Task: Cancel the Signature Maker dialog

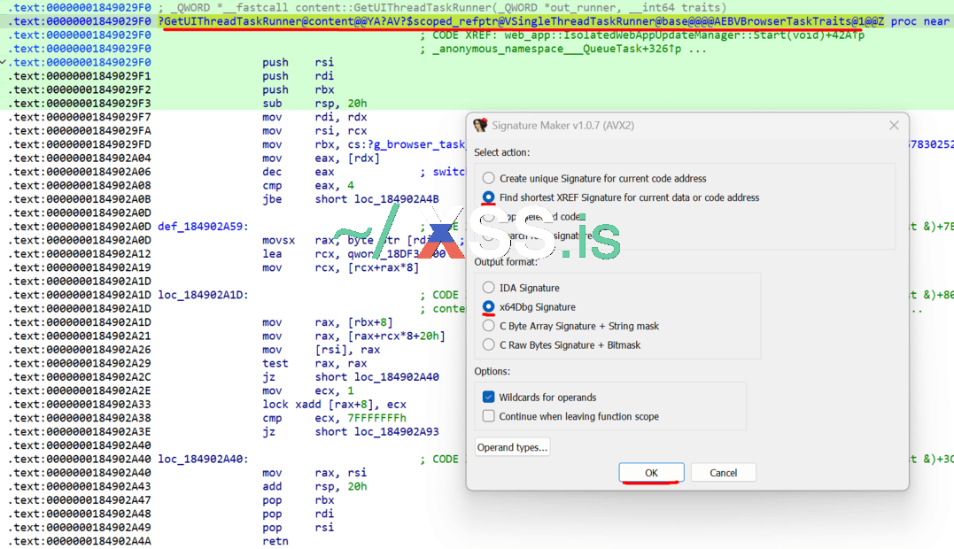Action: (723, 473)
